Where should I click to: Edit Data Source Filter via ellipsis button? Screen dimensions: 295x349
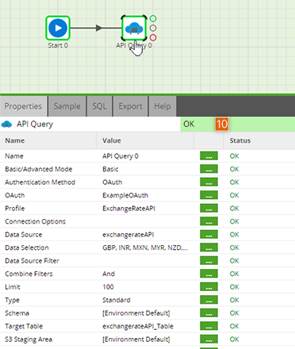209,260
